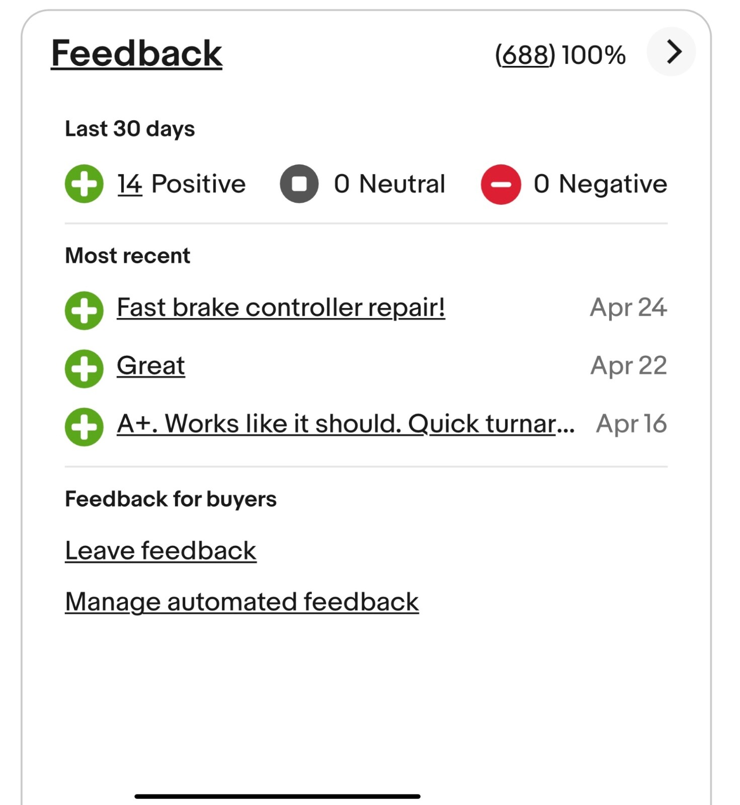Click green plus icon beside Great feedback

pos(84,368)
